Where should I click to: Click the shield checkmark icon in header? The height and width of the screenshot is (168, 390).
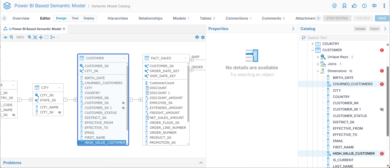click(x=334, y=6)
